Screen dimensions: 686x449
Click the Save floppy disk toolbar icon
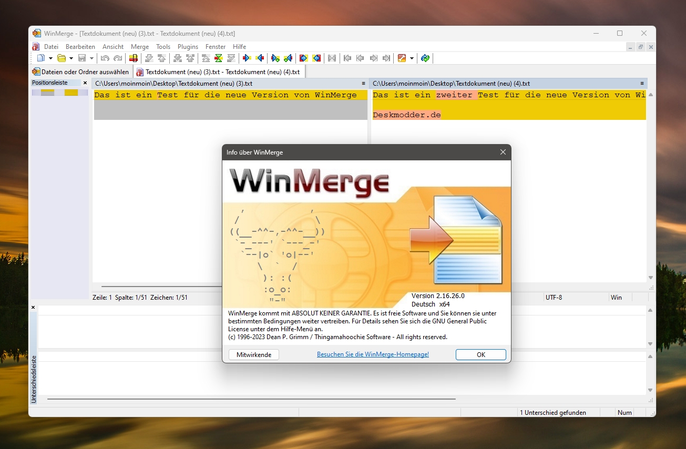(82, 58)
